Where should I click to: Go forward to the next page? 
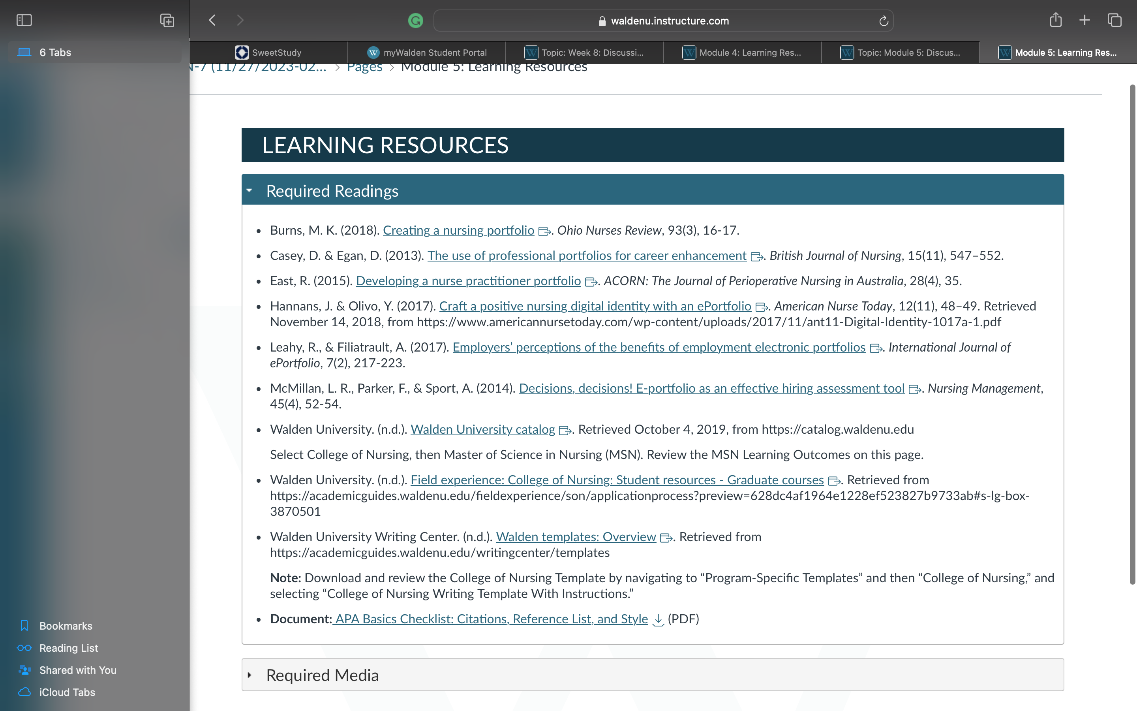coord(240,20)
